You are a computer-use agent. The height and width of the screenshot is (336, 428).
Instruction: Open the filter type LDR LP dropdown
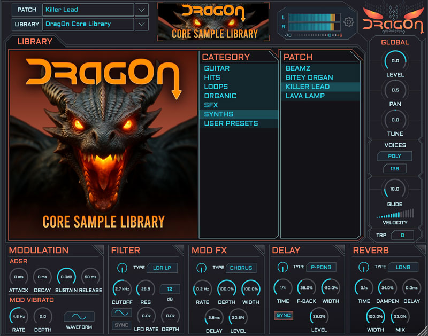point(162,267)
